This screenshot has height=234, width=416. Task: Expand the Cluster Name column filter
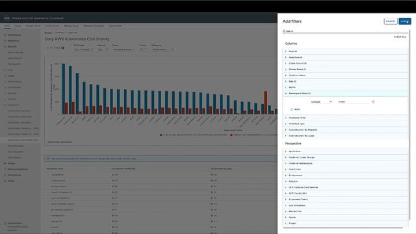(345, 70)
